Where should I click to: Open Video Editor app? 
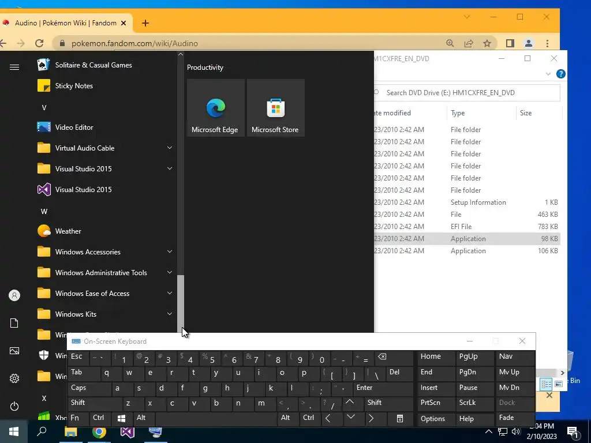[x=106, y=127]
